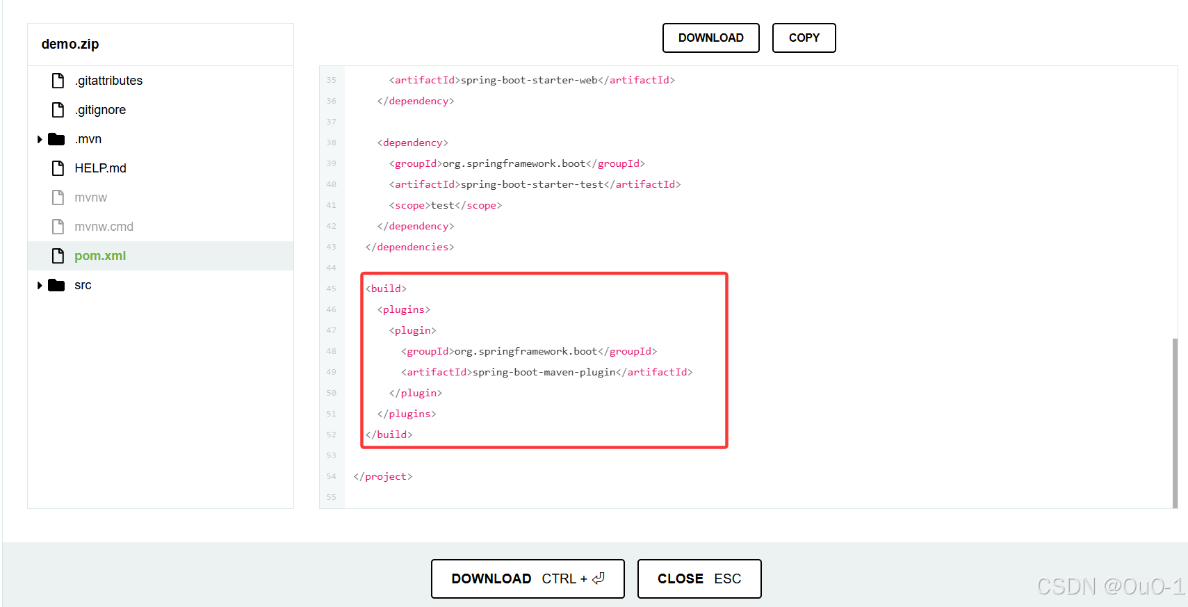Image resolution: width=1188 pixels, height=607 pixels.
Task: Select the mvnw file entry
Action: click(x=90, y=197)
